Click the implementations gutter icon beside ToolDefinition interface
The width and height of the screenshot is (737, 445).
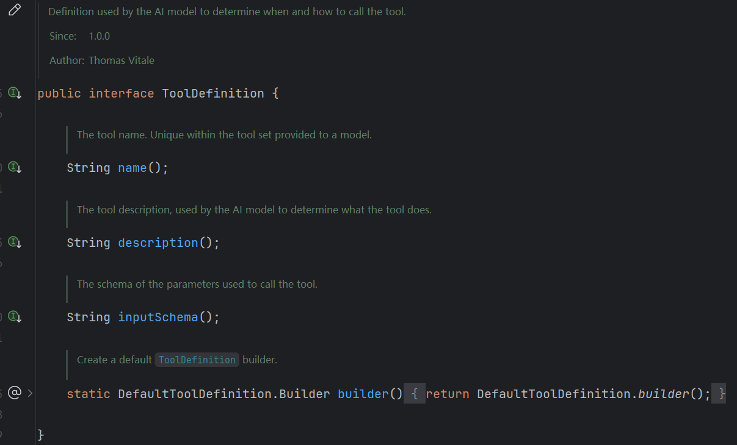tap(15, 93)
